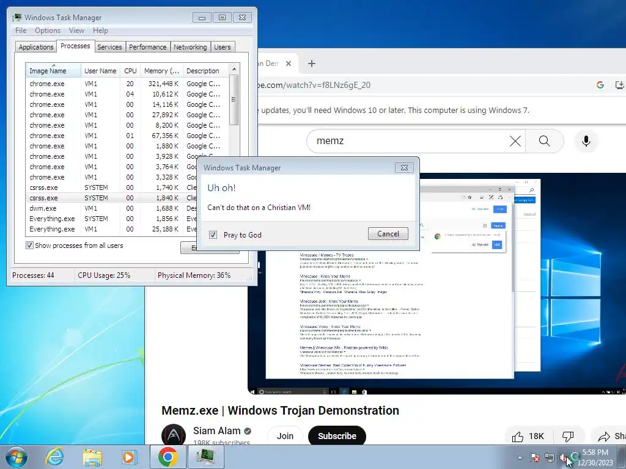Subscribe to Siam Alam channel
This screenshot has width=626, height=469.
click(x=337, y=436)
